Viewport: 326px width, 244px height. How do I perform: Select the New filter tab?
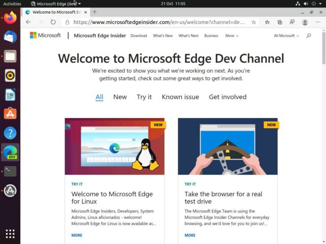tap(120, 97)
